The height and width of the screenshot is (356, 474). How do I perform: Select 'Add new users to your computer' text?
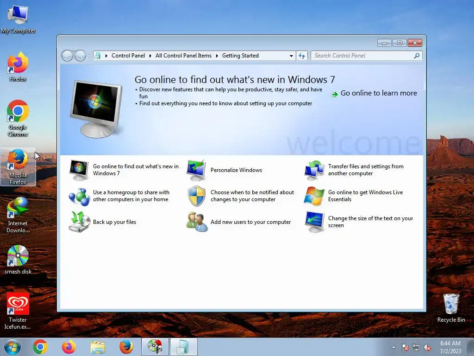(250, 222)
